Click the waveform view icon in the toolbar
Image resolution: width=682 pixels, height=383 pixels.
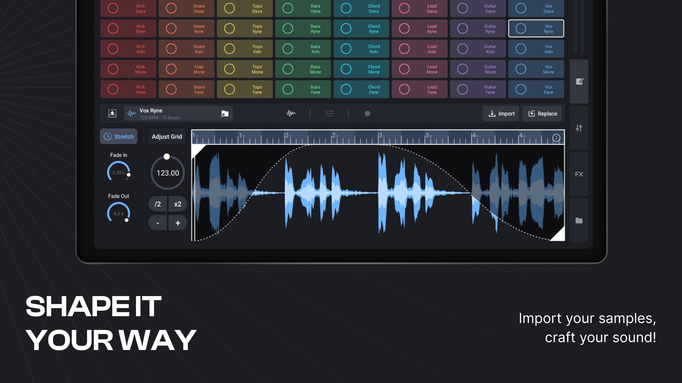291,113
